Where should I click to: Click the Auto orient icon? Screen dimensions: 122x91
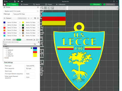(49, 8)
